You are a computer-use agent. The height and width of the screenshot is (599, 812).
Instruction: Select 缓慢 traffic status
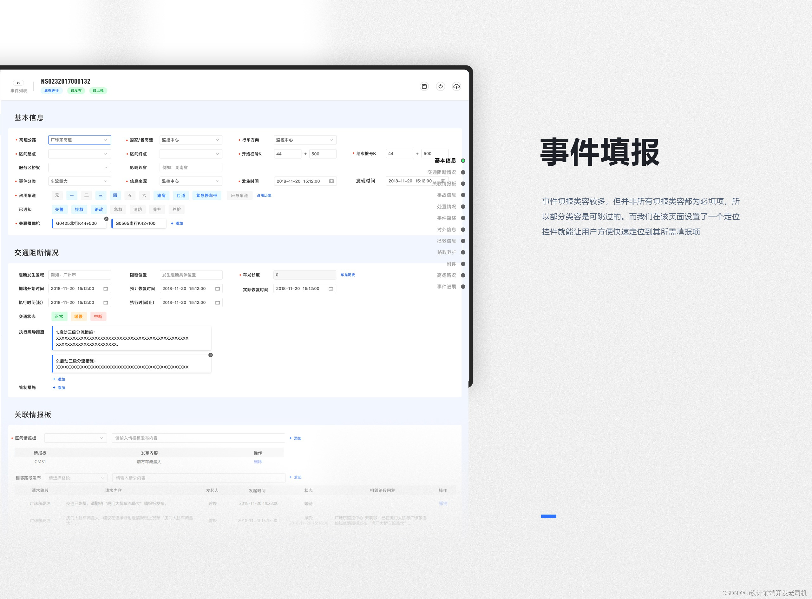[78, 316]
